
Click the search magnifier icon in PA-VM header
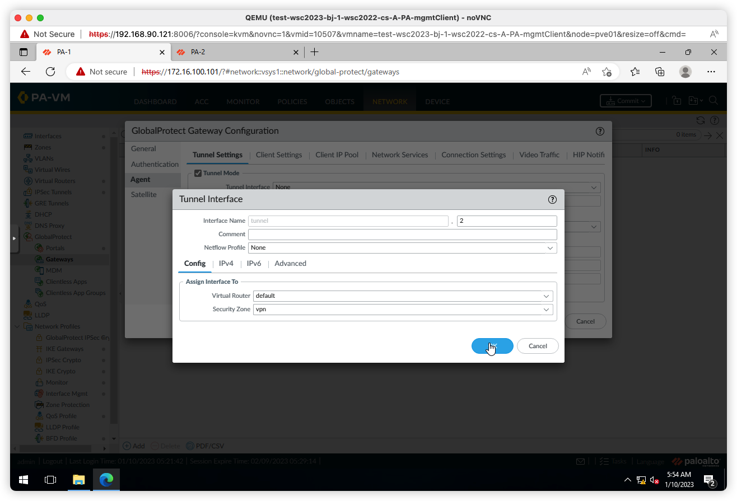click(713, 100)
